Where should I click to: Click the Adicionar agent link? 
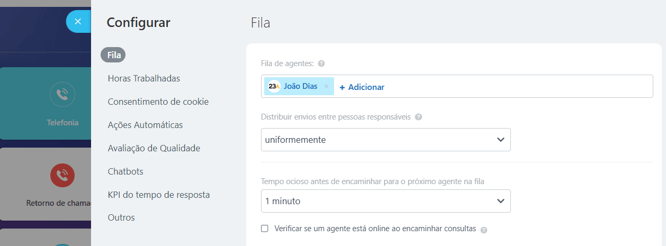pos(362,87)
